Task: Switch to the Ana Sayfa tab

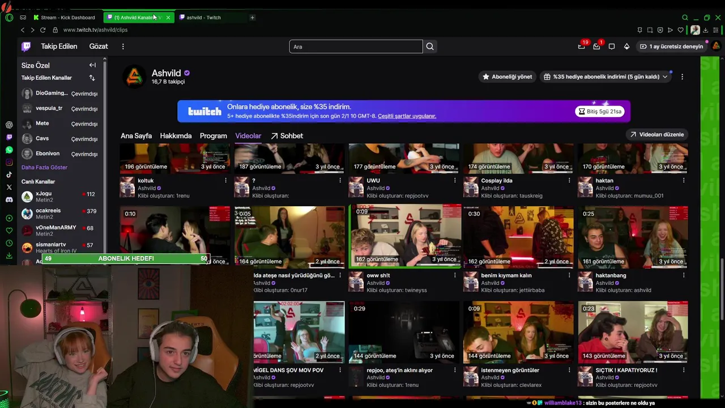Action: pos(136,136)
